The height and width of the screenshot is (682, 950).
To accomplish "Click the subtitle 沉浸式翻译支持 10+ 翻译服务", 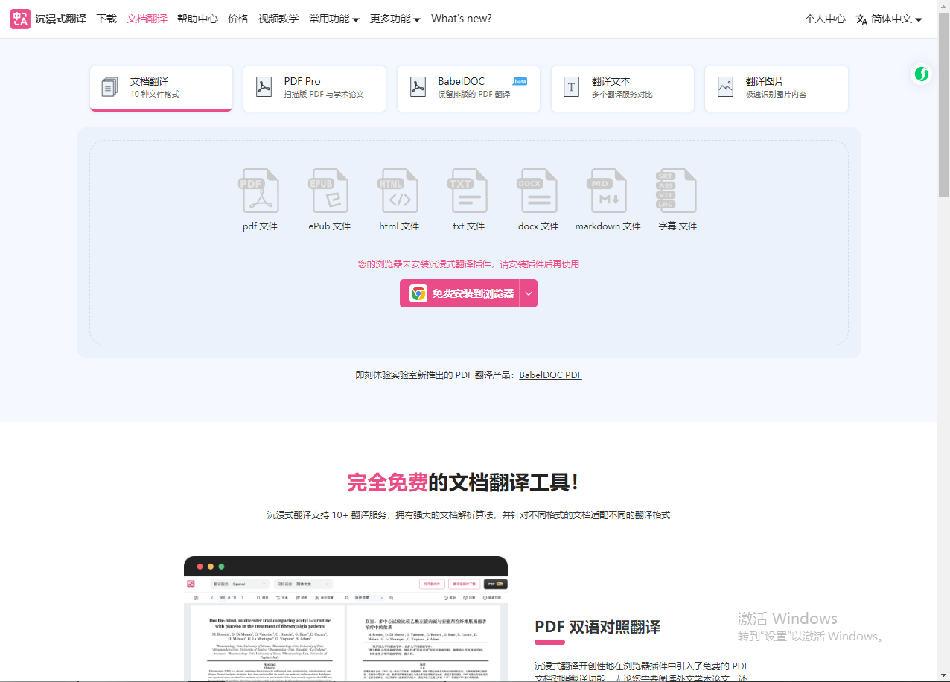I will (469, 515).
